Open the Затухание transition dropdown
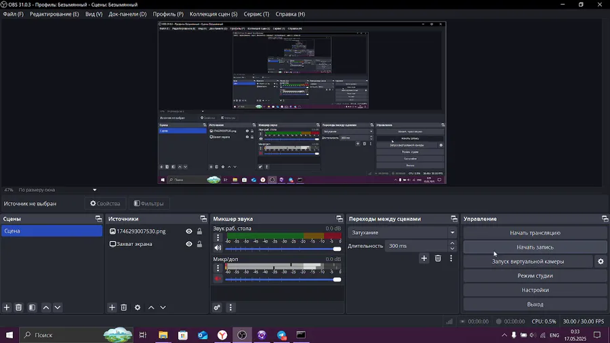610x343 pixels. tap(402, 233)
